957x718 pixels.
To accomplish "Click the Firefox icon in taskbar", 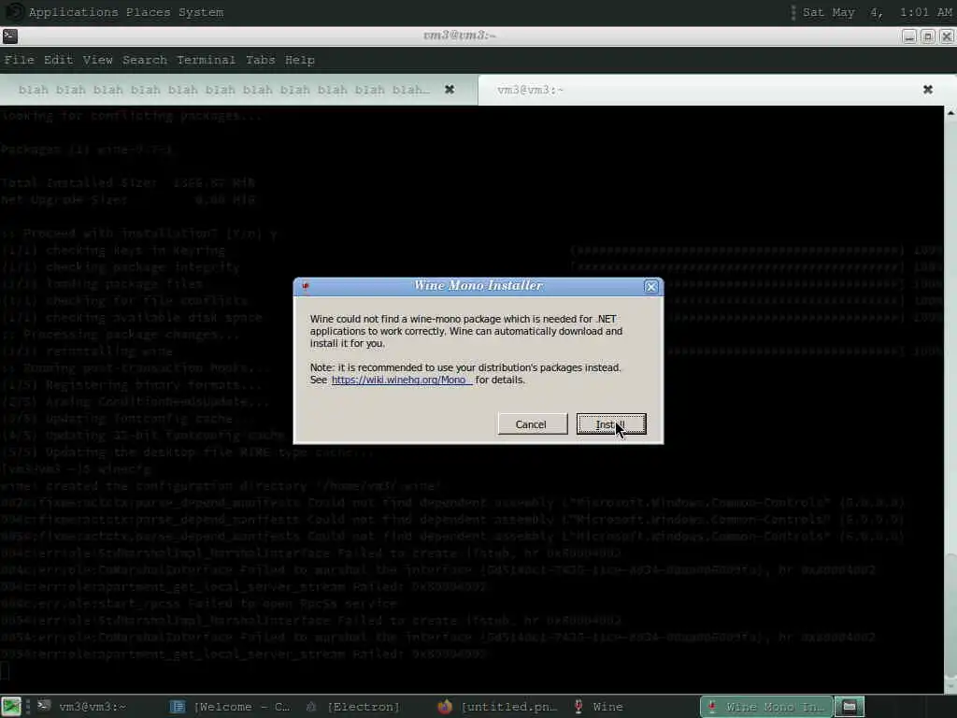I will tap(445, 707).
